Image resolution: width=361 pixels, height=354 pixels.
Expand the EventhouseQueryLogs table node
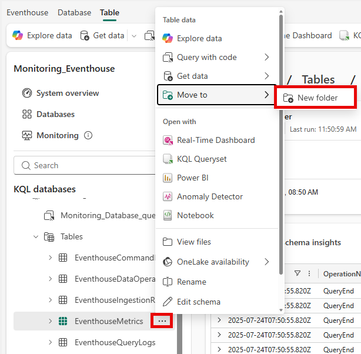click(x=51, y=342)
